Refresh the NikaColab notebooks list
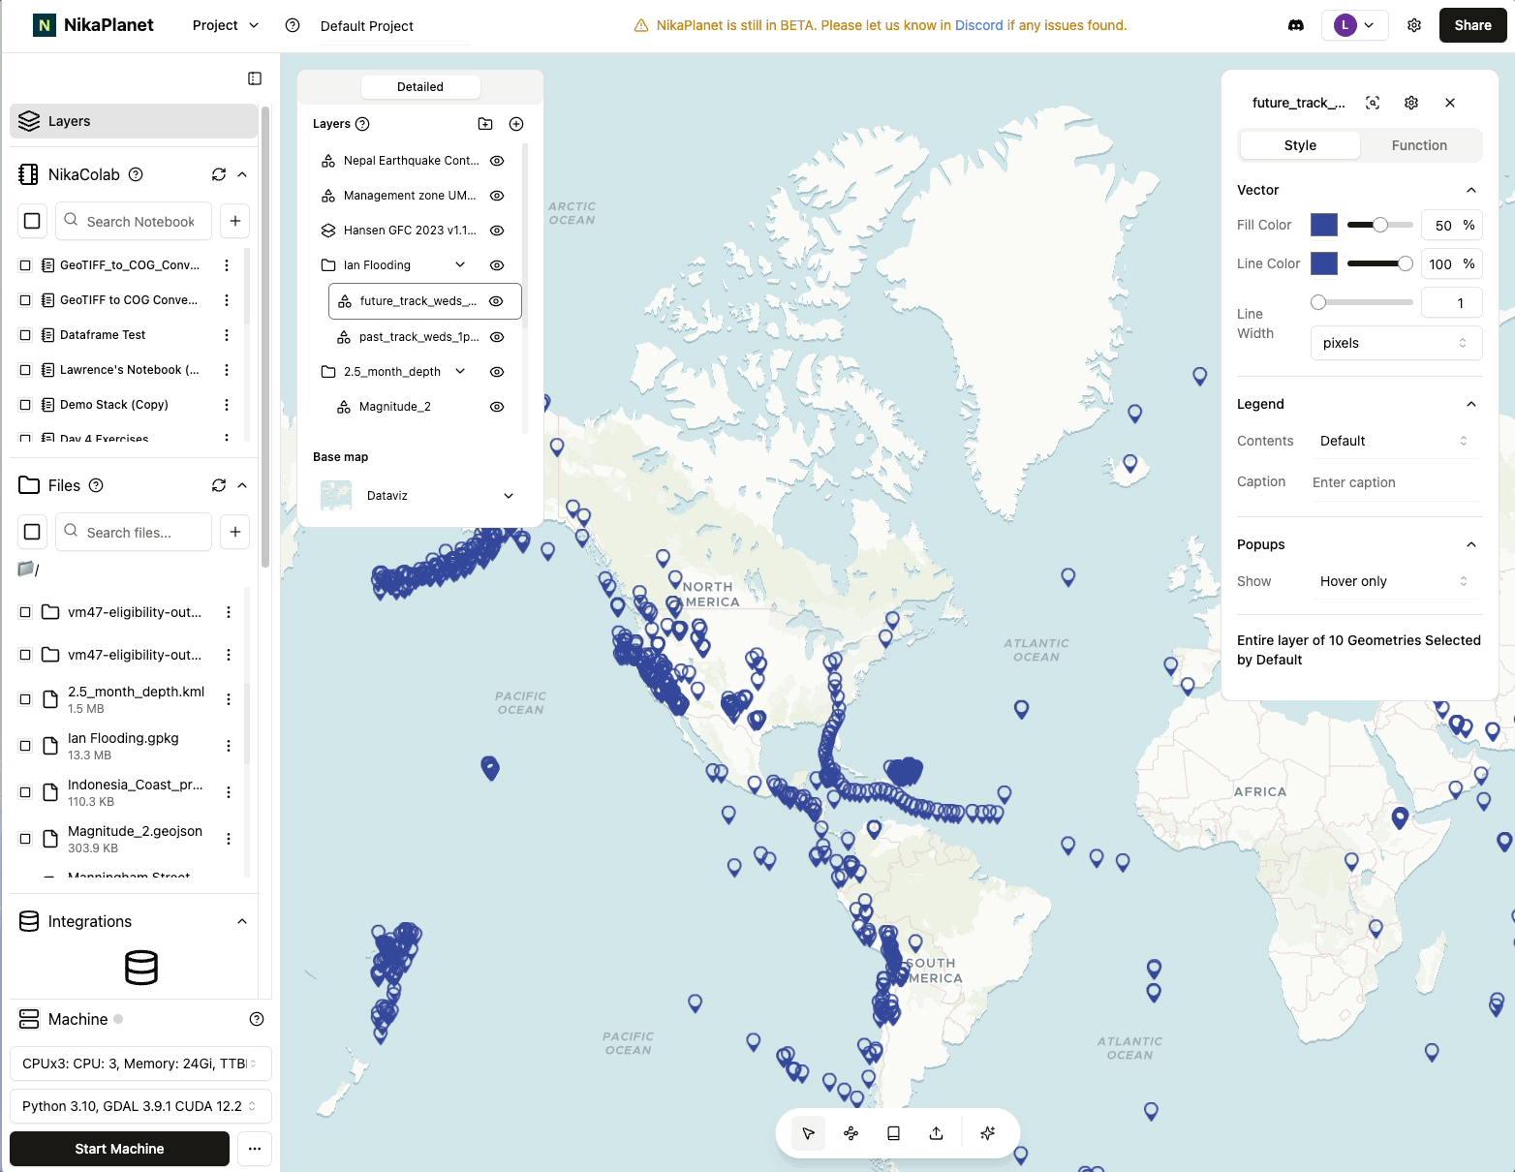Screen dimensions: 1515x1172 [219, 174]
